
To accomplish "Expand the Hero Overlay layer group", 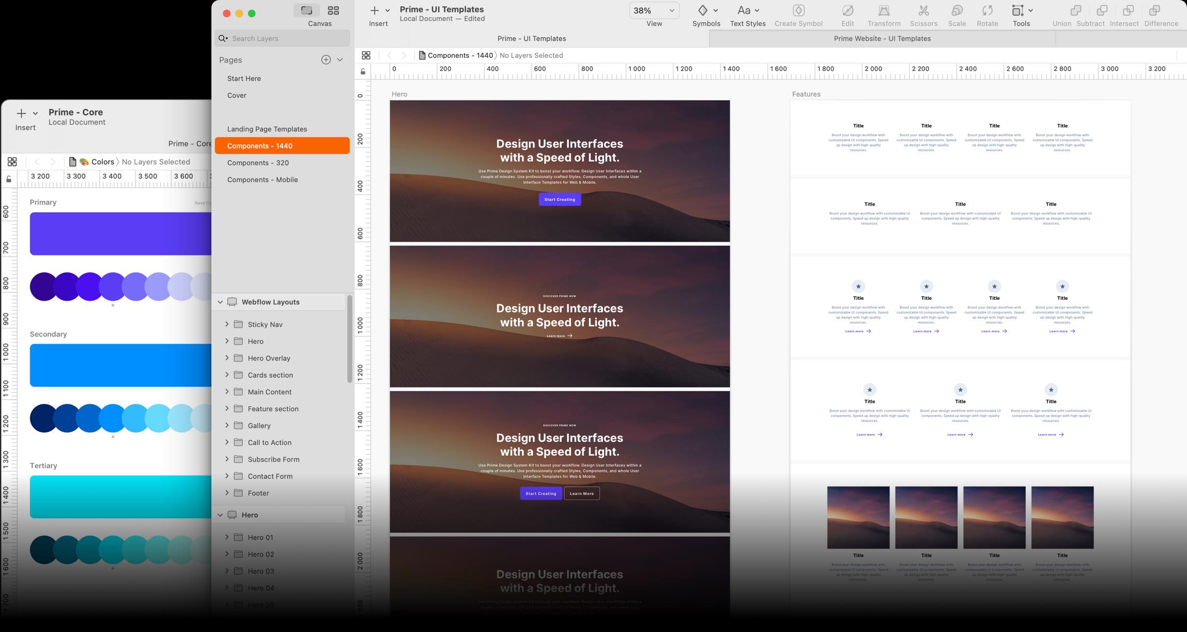I will pos(227,358).
